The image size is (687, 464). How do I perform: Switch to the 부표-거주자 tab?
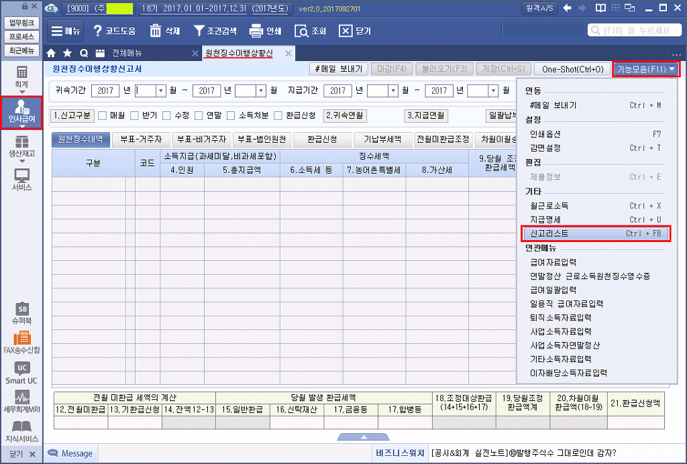click(141, 139)
